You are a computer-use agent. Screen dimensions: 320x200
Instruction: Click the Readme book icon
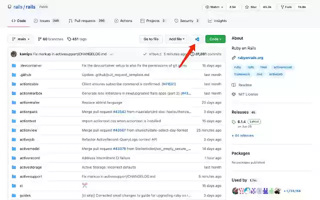tap(234, 85)
